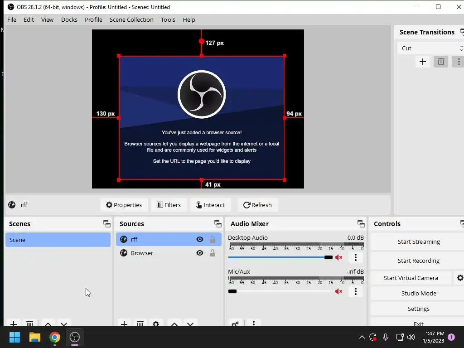Open transition properties three-dot menu

(459, 62)
